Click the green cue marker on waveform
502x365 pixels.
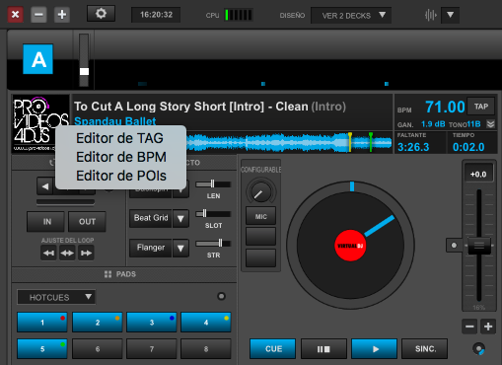point(371,142)
